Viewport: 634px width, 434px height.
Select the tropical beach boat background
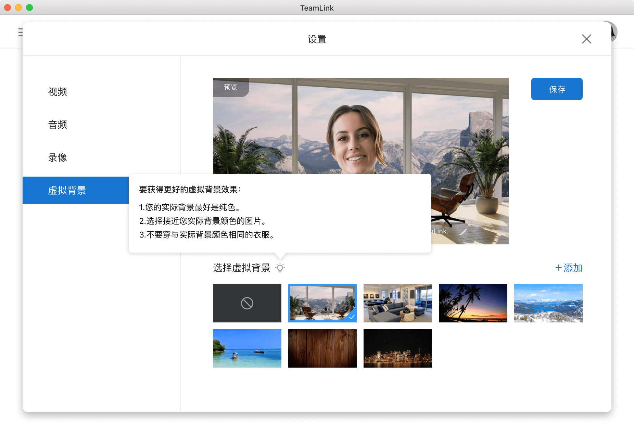click(x=247, y=348)
